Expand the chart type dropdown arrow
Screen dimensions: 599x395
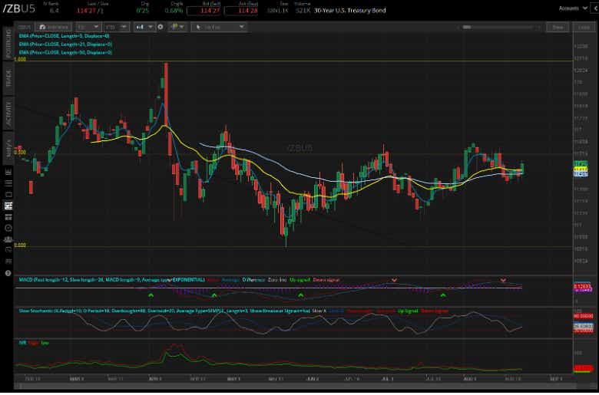tap(151, 27)
